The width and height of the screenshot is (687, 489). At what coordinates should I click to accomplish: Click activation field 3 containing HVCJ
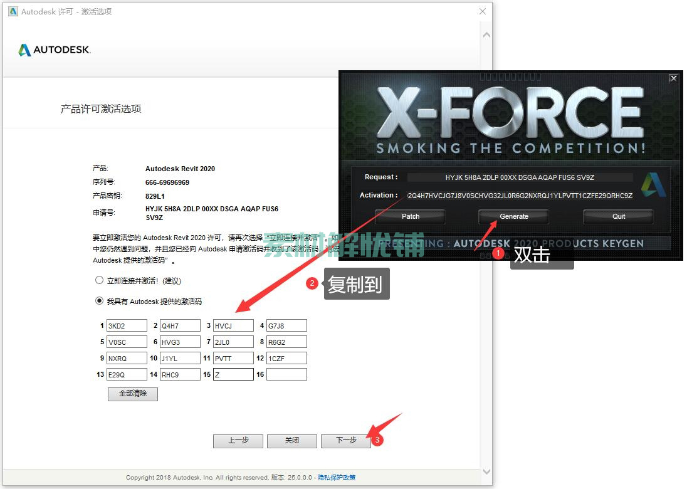coord(233,325)
